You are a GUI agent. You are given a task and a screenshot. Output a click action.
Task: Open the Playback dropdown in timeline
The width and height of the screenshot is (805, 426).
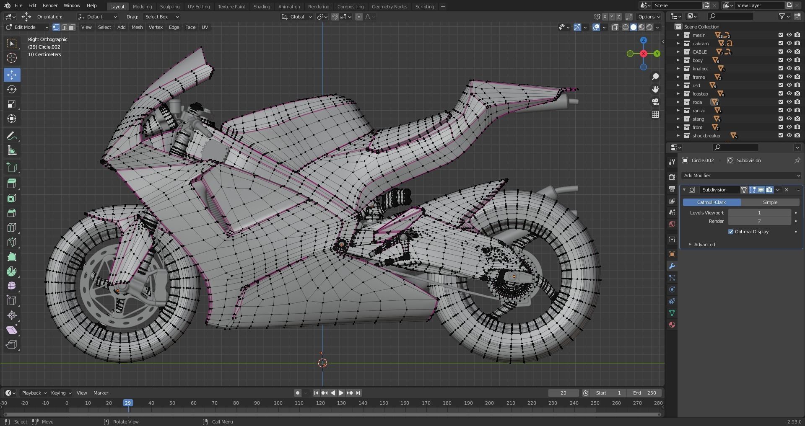34,393
